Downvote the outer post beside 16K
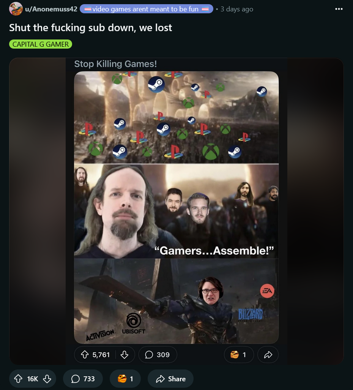The image size is (353, 390). coord(47,379)
